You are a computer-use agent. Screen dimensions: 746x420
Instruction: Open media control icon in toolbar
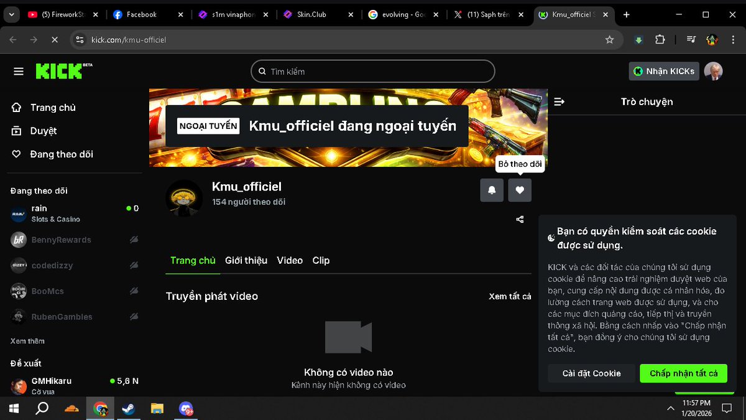pos(691,40)
